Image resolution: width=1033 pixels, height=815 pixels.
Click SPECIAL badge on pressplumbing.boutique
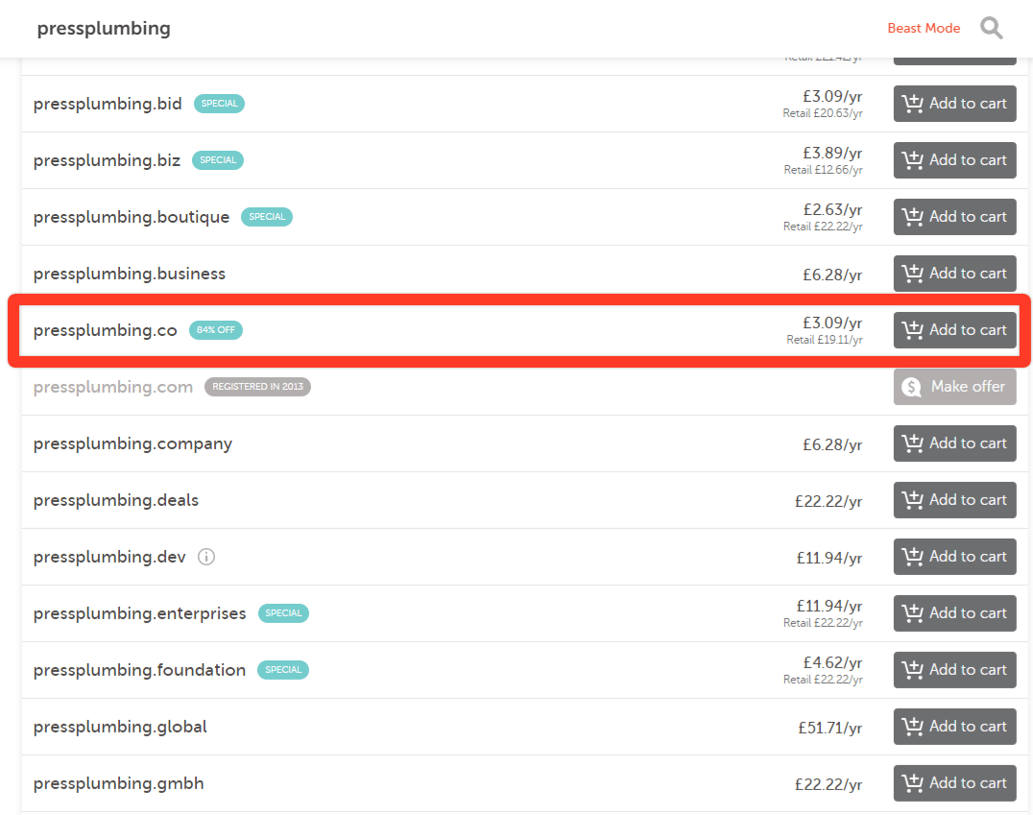(x=267, y=217)
